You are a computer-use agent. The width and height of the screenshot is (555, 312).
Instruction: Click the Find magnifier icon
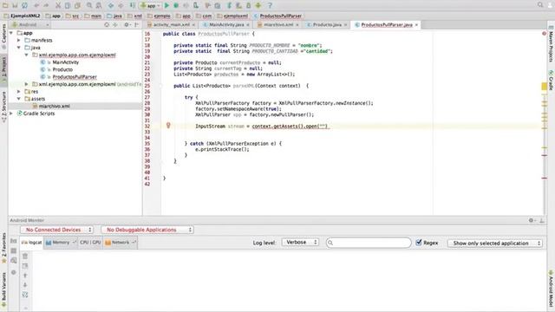(89, 5)
